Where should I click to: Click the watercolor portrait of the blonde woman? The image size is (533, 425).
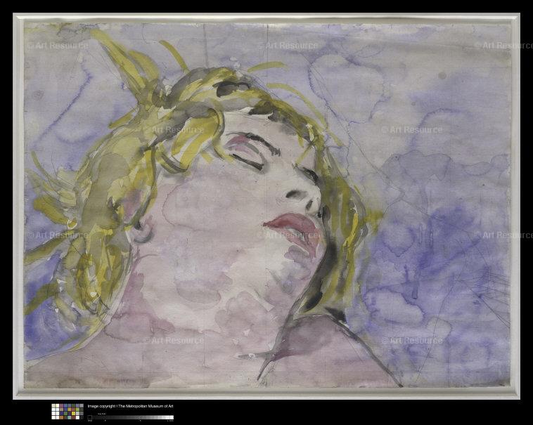point(267,205)
